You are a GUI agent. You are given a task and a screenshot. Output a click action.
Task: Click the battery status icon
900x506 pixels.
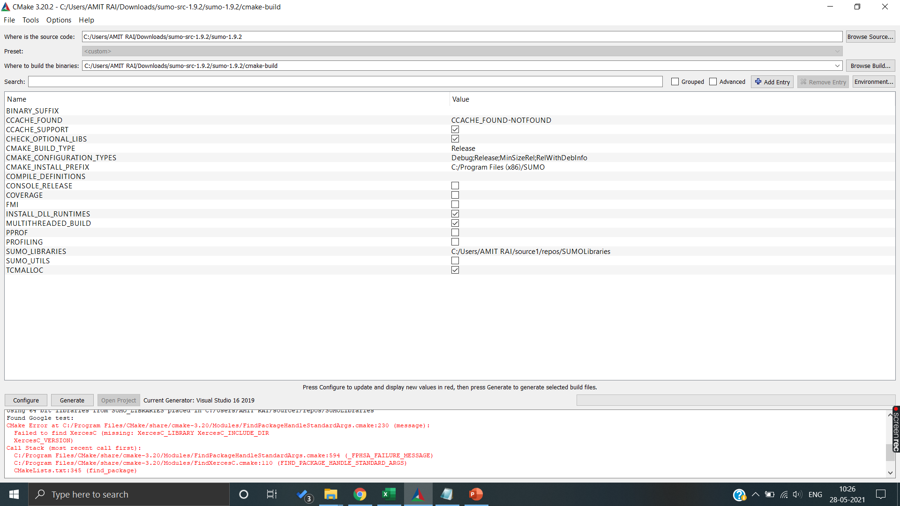point(770,494)
